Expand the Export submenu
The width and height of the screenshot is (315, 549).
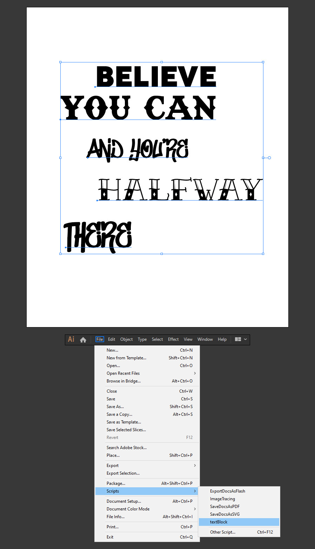click(147, 466)
